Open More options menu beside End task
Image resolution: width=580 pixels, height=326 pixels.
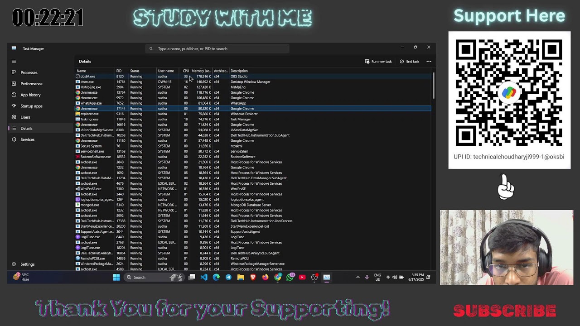click(x=429, y=62)
